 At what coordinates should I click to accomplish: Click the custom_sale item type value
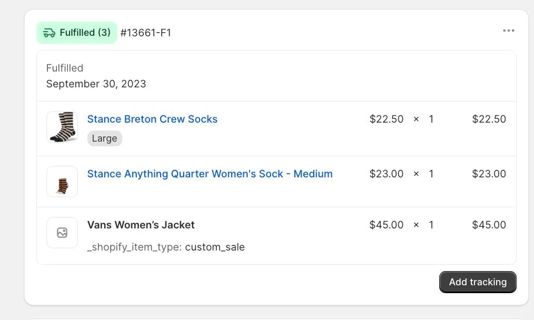pos(215,247)
